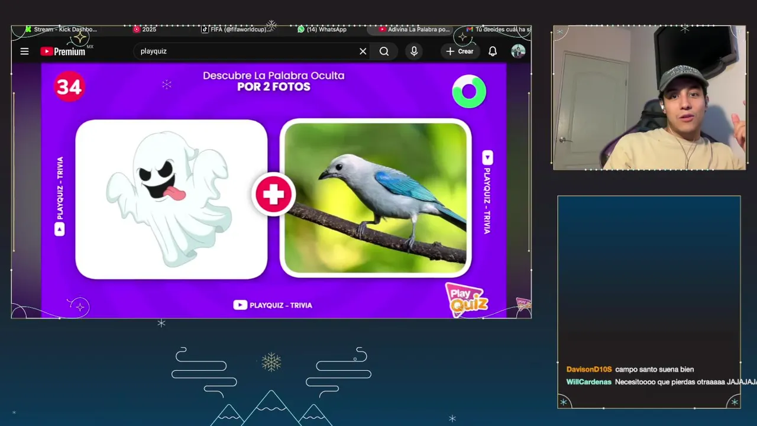The width and height of the screenshot is (757, 426).
Task: Click the magnifying glass search button
Action: (x=384, y=51)
